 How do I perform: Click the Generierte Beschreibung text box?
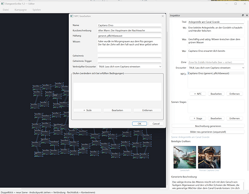coord(208,185)
